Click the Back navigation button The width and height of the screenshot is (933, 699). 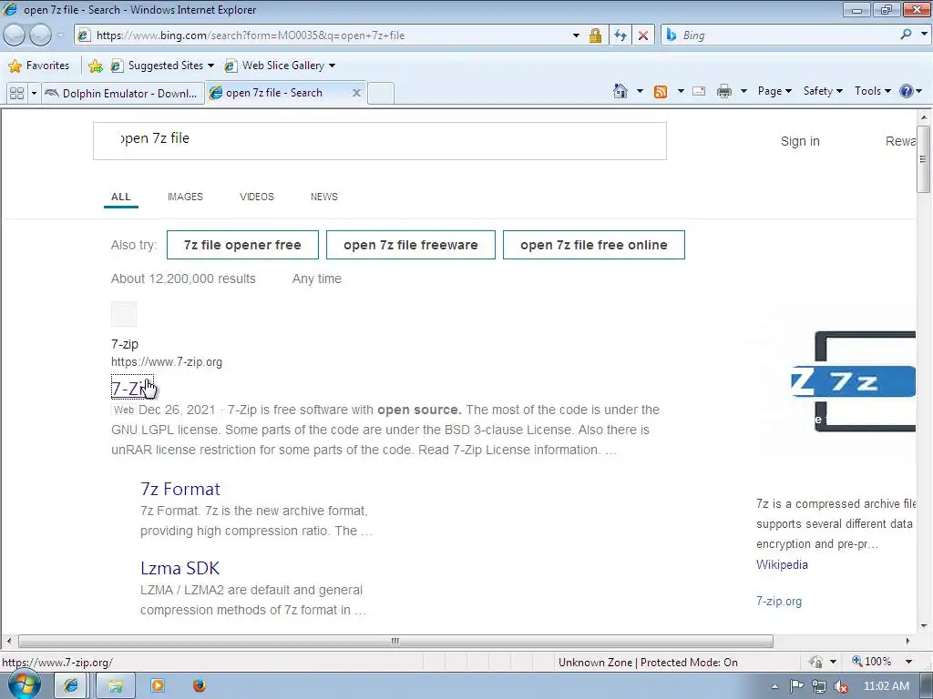[x=15, y=35]
